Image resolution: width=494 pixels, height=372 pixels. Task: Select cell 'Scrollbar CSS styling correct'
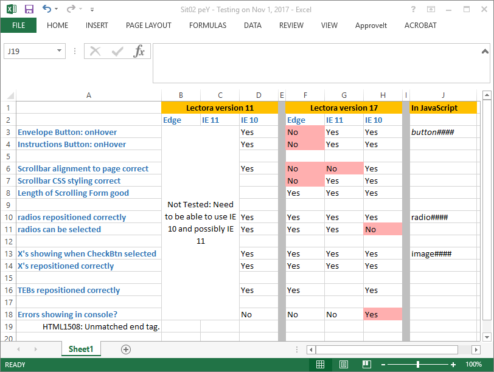(89, 181)
